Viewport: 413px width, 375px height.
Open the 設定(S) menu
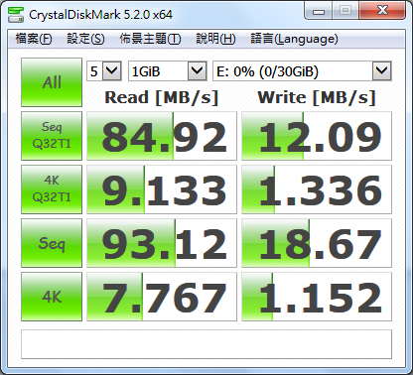pyautogui.click(x=85, y=39)
